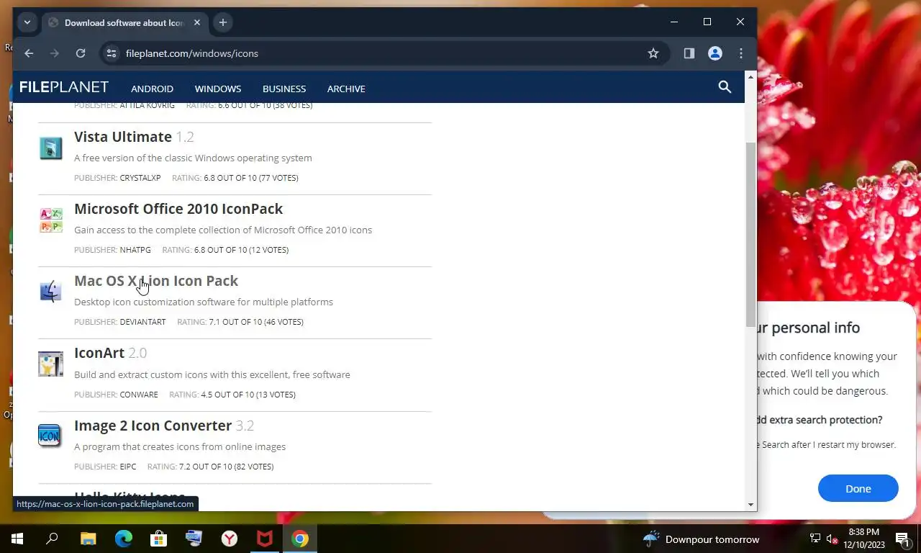Open site information icon in address bar
Screen dimensions: 921x553
(111, 53)
